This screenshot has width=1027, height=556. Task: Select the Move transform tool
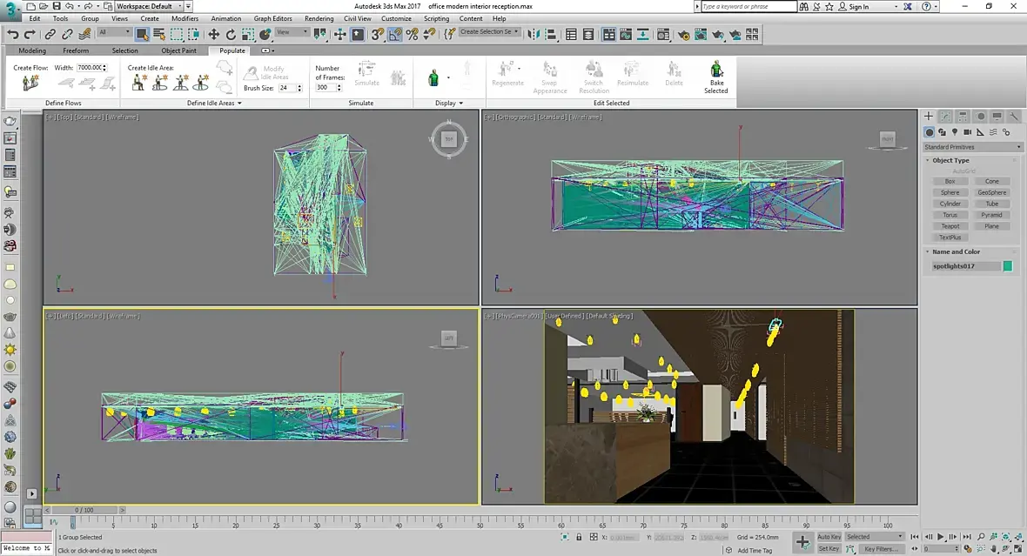coord(213,35)
